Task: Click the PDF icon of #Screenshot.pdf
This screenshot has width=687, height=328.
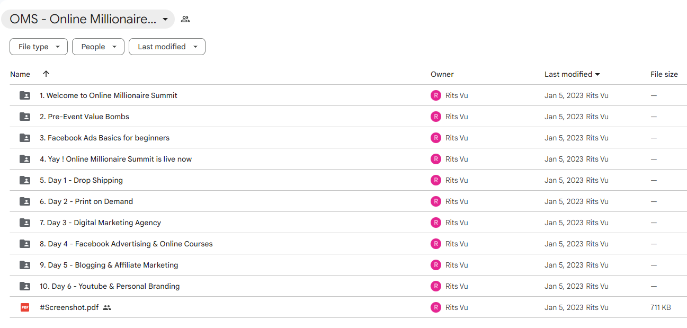Action: (x=25, y=307)
